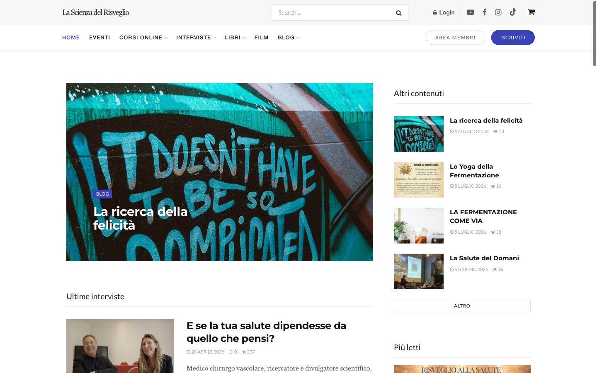Expand the Libri dropdown menu
This screenshot has height=373, width=597.
click(235, 37)
